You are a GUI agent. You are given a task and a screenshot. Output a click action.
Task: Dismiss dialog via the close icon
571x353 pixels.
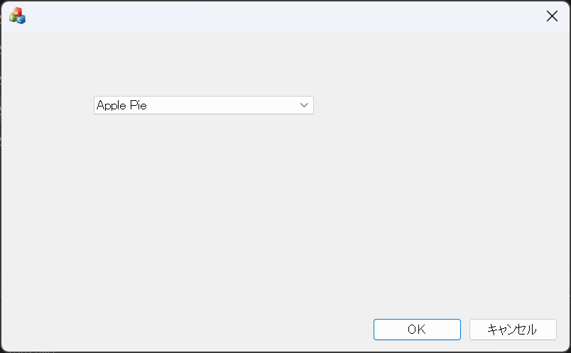point(552,16)
